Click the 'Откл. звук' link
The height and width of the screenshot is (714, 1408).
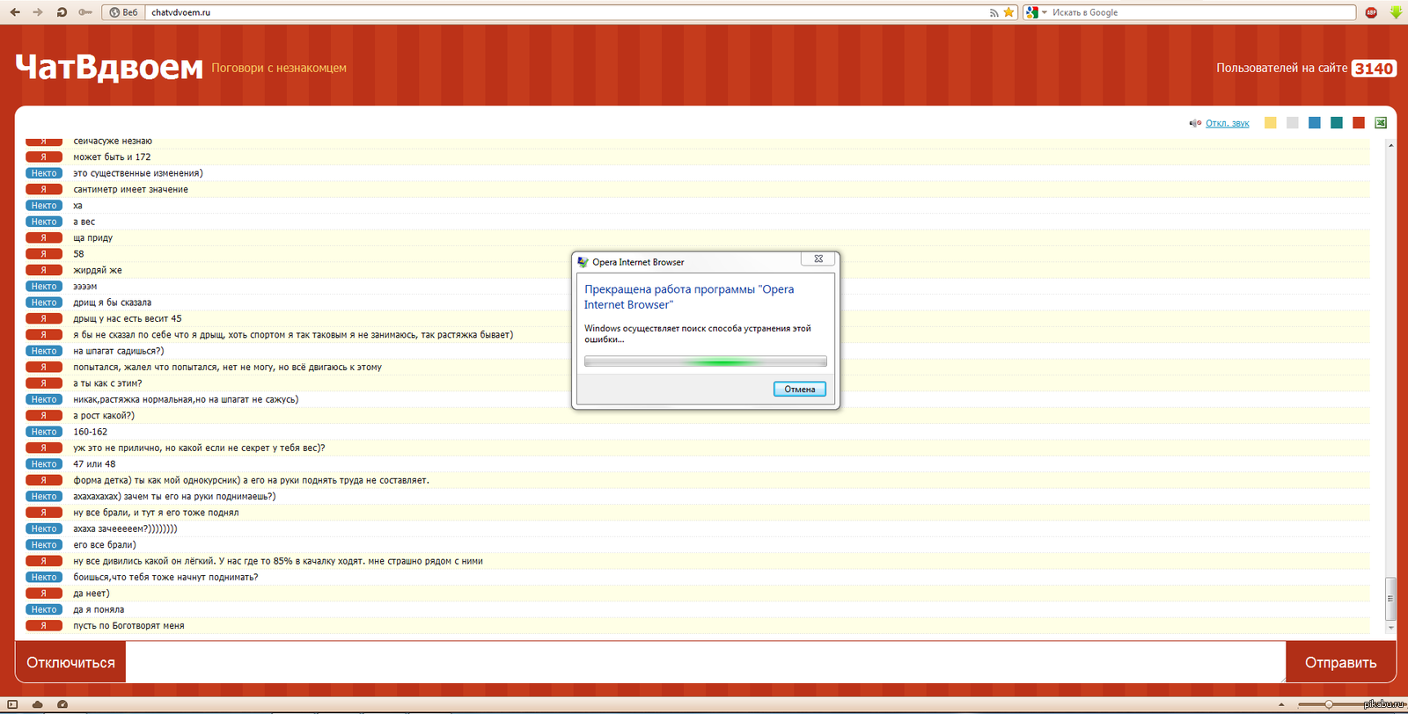1228,123
